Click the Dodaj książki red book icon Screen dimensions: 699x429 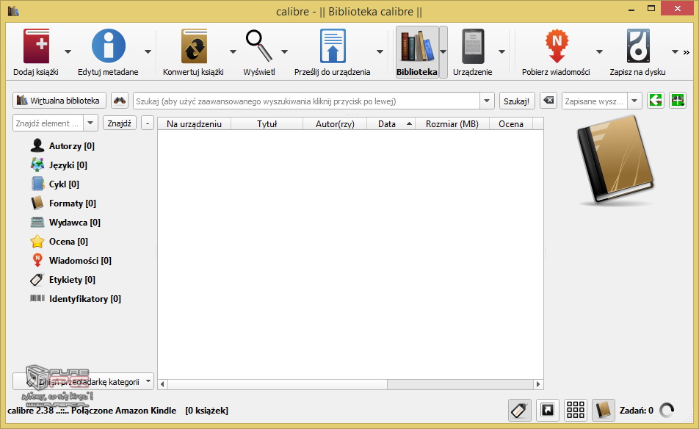[36, 46]
